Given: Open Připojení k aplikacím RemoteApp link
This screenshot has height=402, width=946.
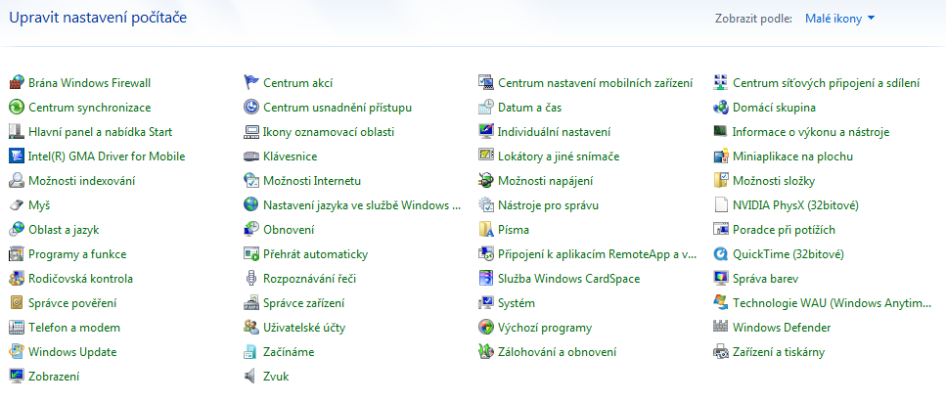Looking at the screenshot, I should 598,254.
